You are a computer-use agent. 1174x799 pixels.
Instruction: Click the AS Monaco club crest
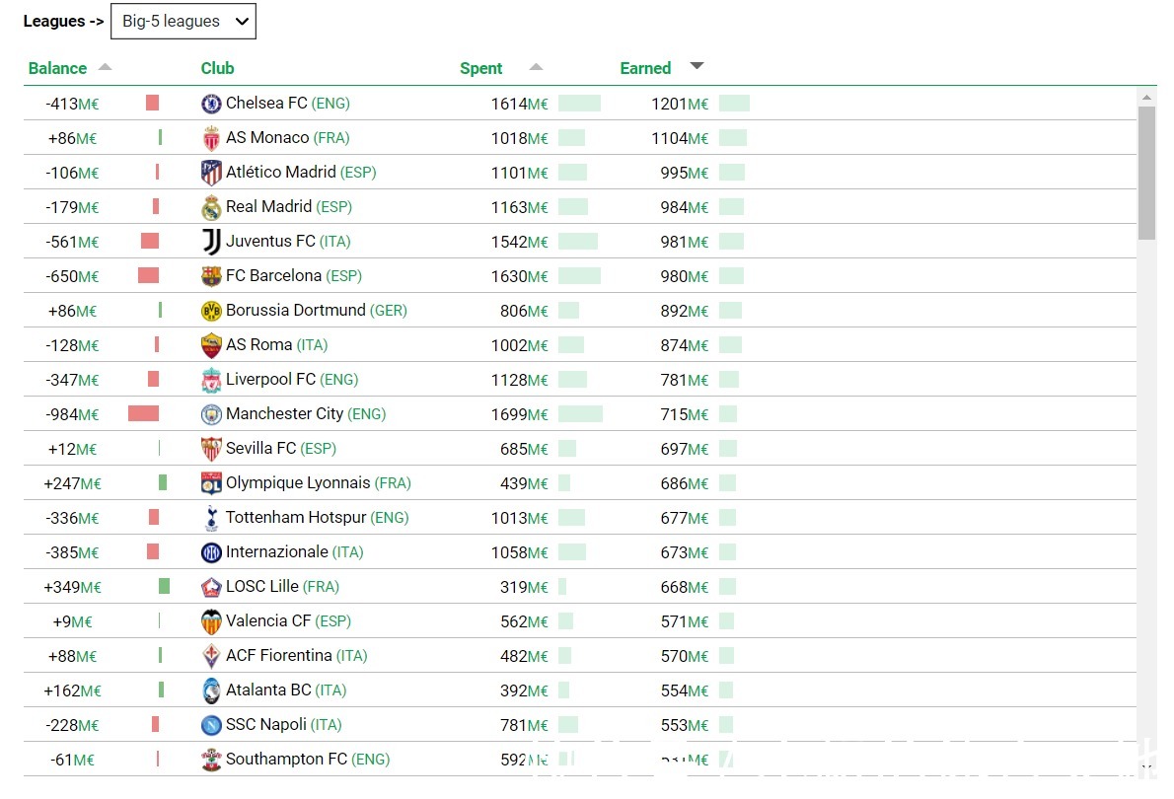(211, 138)
